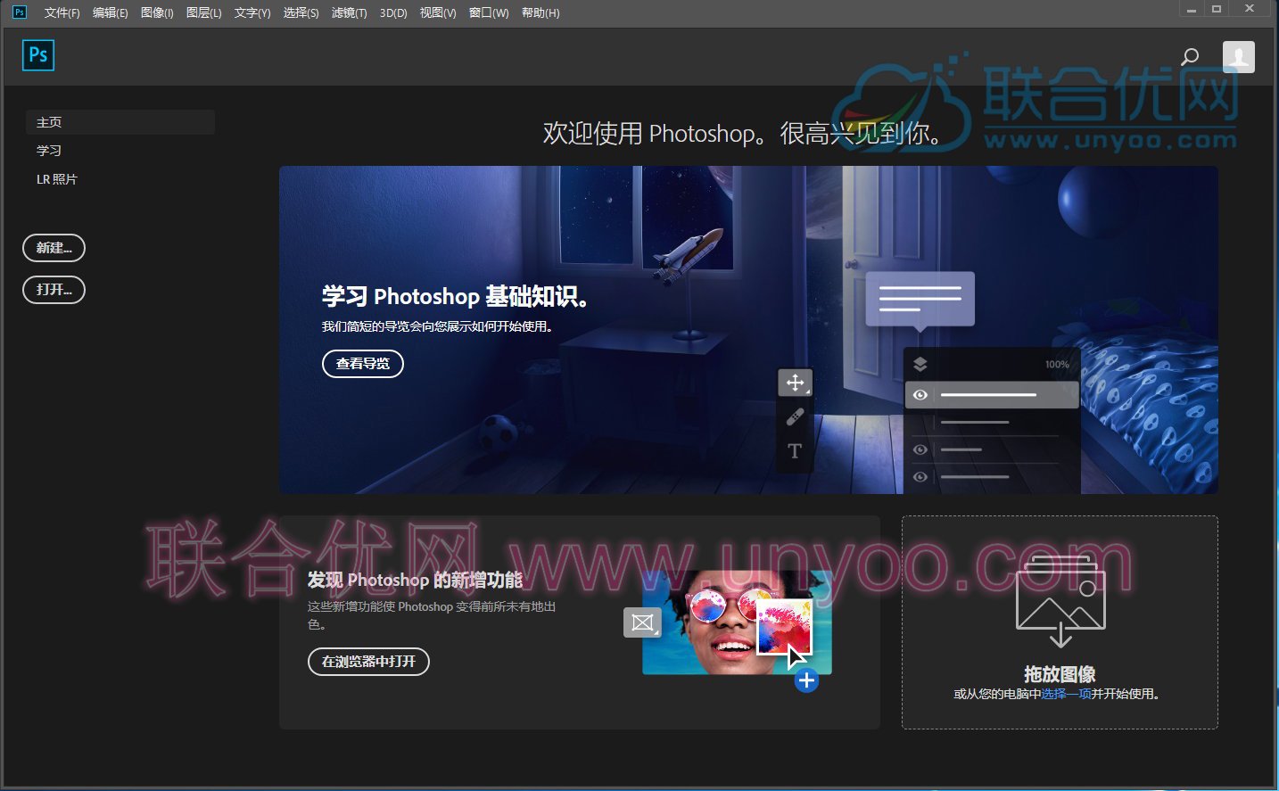Open the 文件(F) menu

pos(62,12)
